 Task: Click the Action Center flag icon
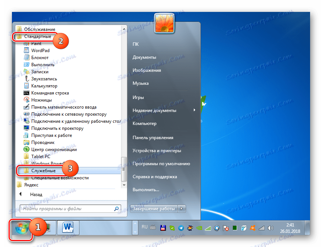point(226,228)
